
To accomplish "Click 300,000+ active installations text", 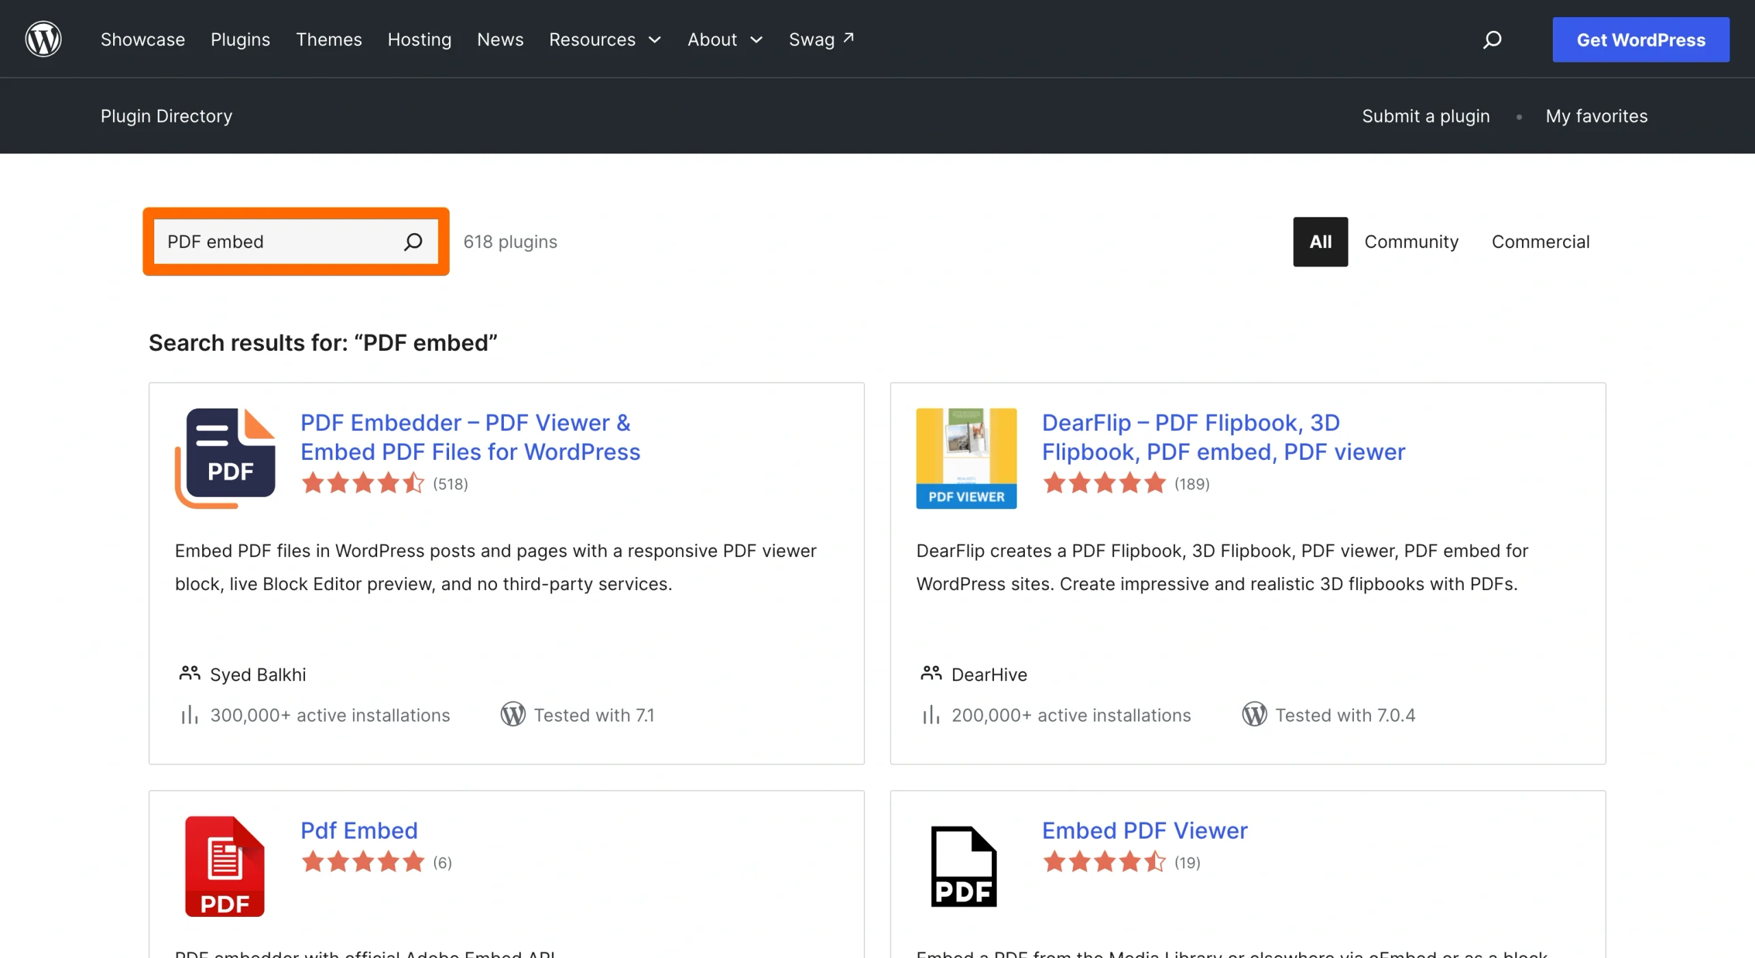I will click(x=330, y=715).
